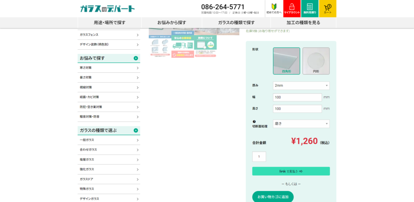This screenshot has height=202, width=414.
Task: Click the help icon beside 切断面処理
Action: (x=254, y=122)
